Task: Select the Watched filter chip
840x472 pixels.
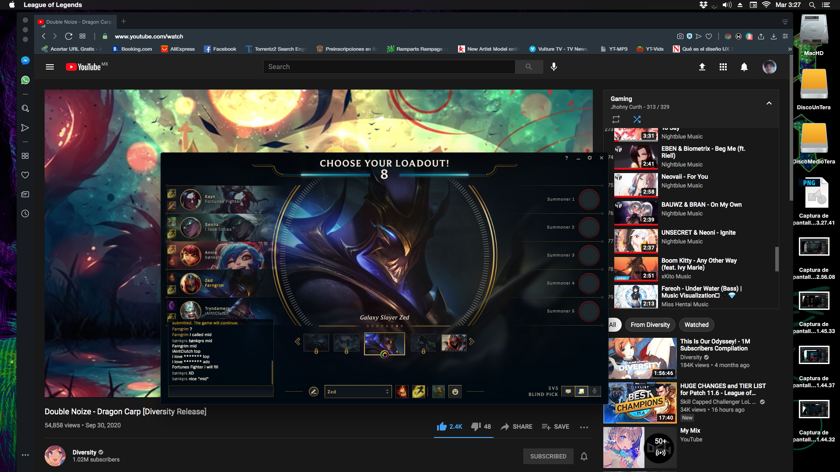Action: [x=696, y=325]
